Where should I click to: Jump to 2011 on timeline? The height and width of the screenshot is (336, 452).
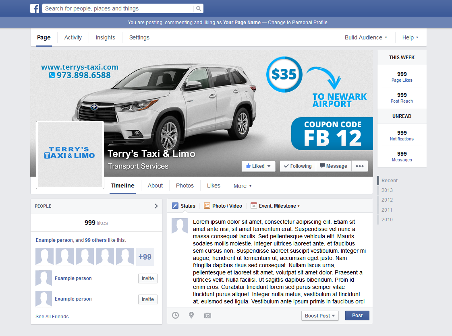pyautogui.click(x=387, y=210)
